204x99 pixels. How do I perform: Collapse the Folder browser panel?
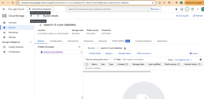coord(79,47)
